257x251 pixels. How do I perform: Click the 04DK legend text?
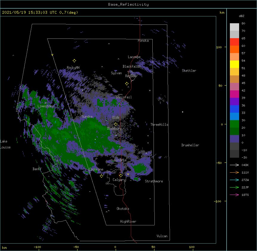tap(245, 165)
